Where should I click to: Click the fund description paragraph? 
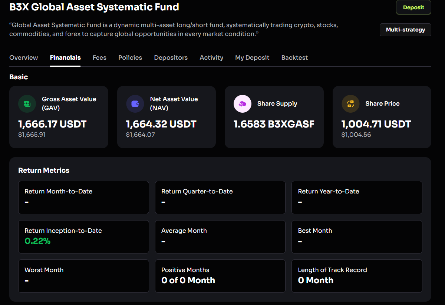[174, 30]
